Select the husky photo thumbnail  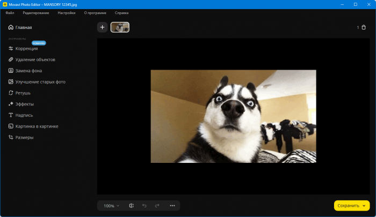[120, 27]
